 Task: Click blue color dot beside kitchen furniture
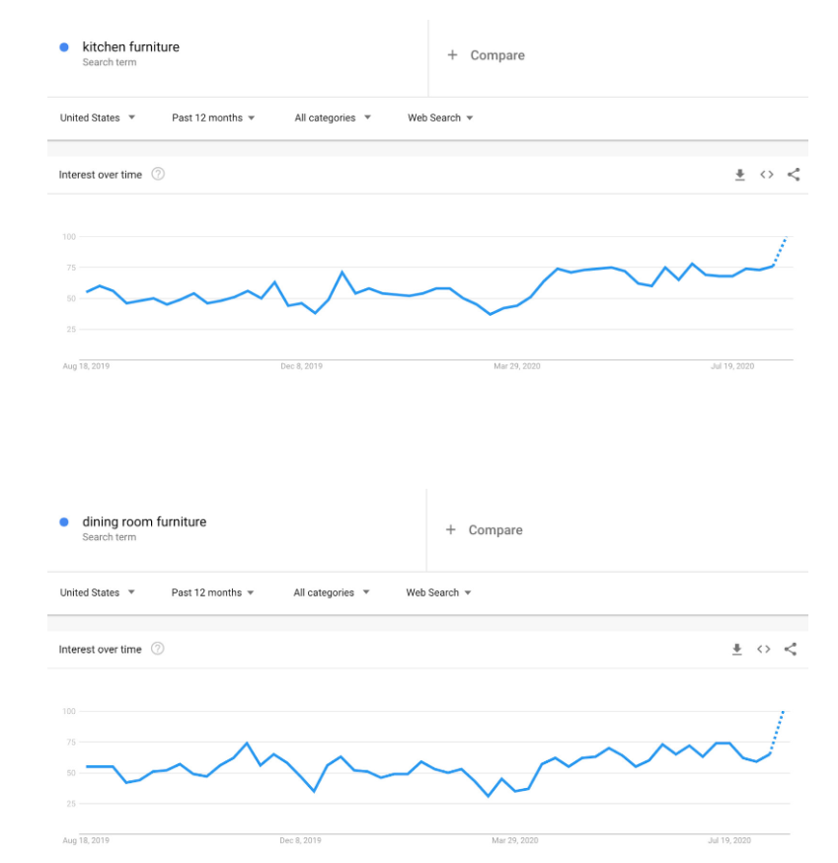(x=64, y=47)
